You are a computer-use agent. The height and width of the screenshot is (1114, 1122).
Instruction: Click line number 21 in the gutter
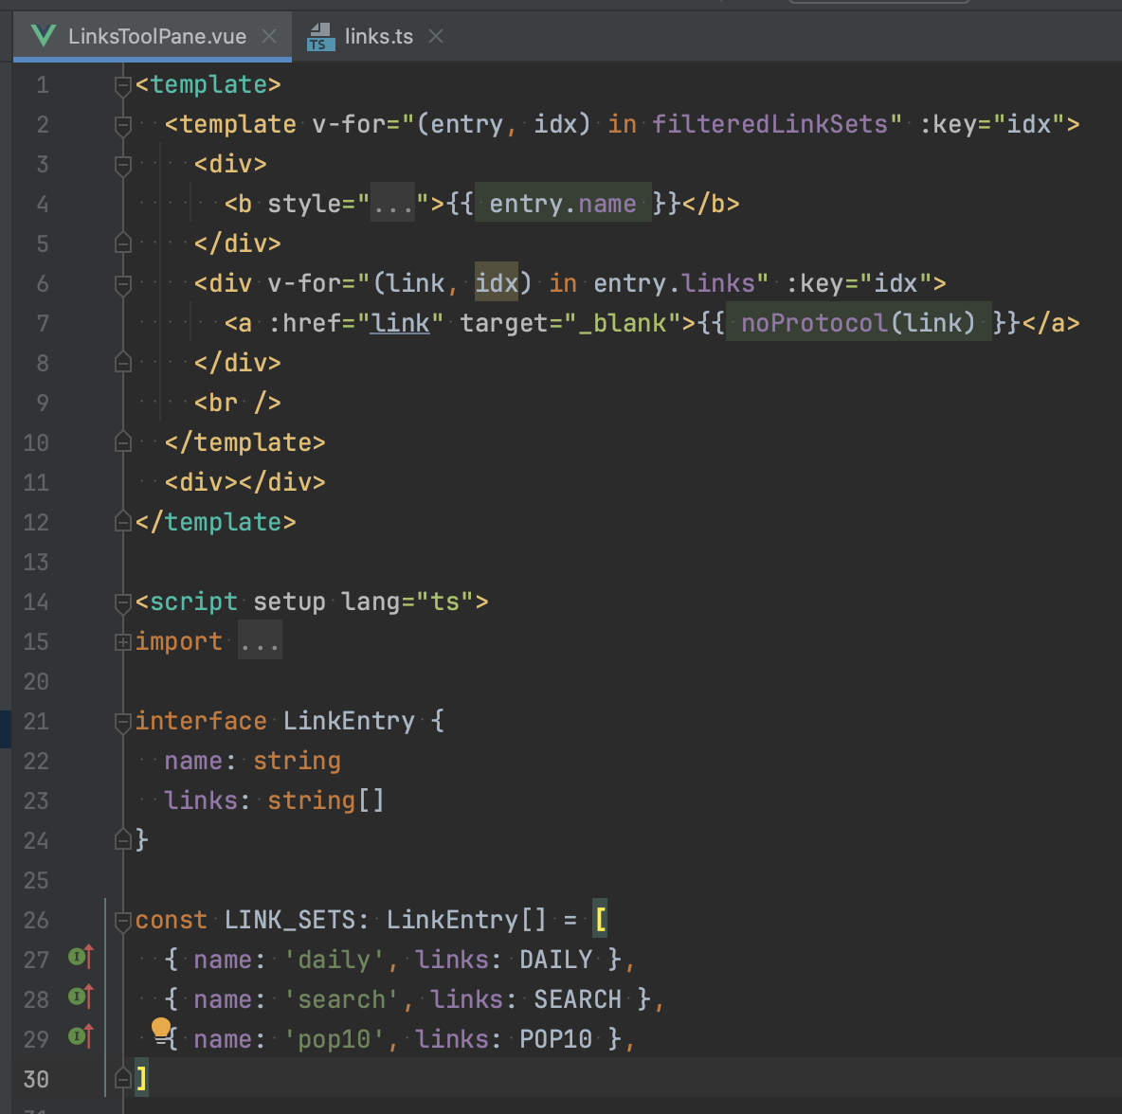(36, 721)
